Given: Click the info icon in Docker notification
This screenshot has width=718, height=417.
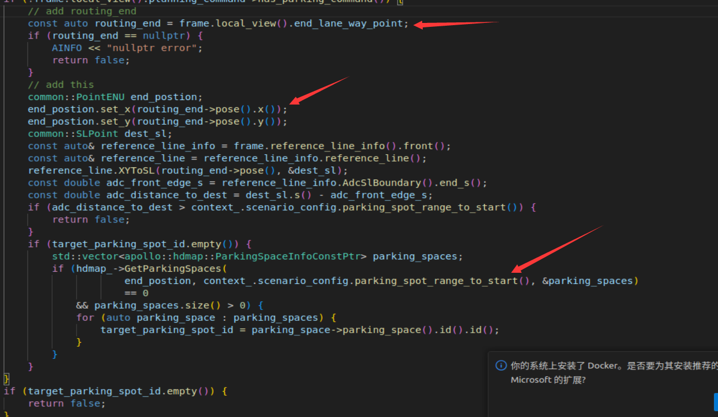Looking at the screenshot, I should tap(501, 366).
